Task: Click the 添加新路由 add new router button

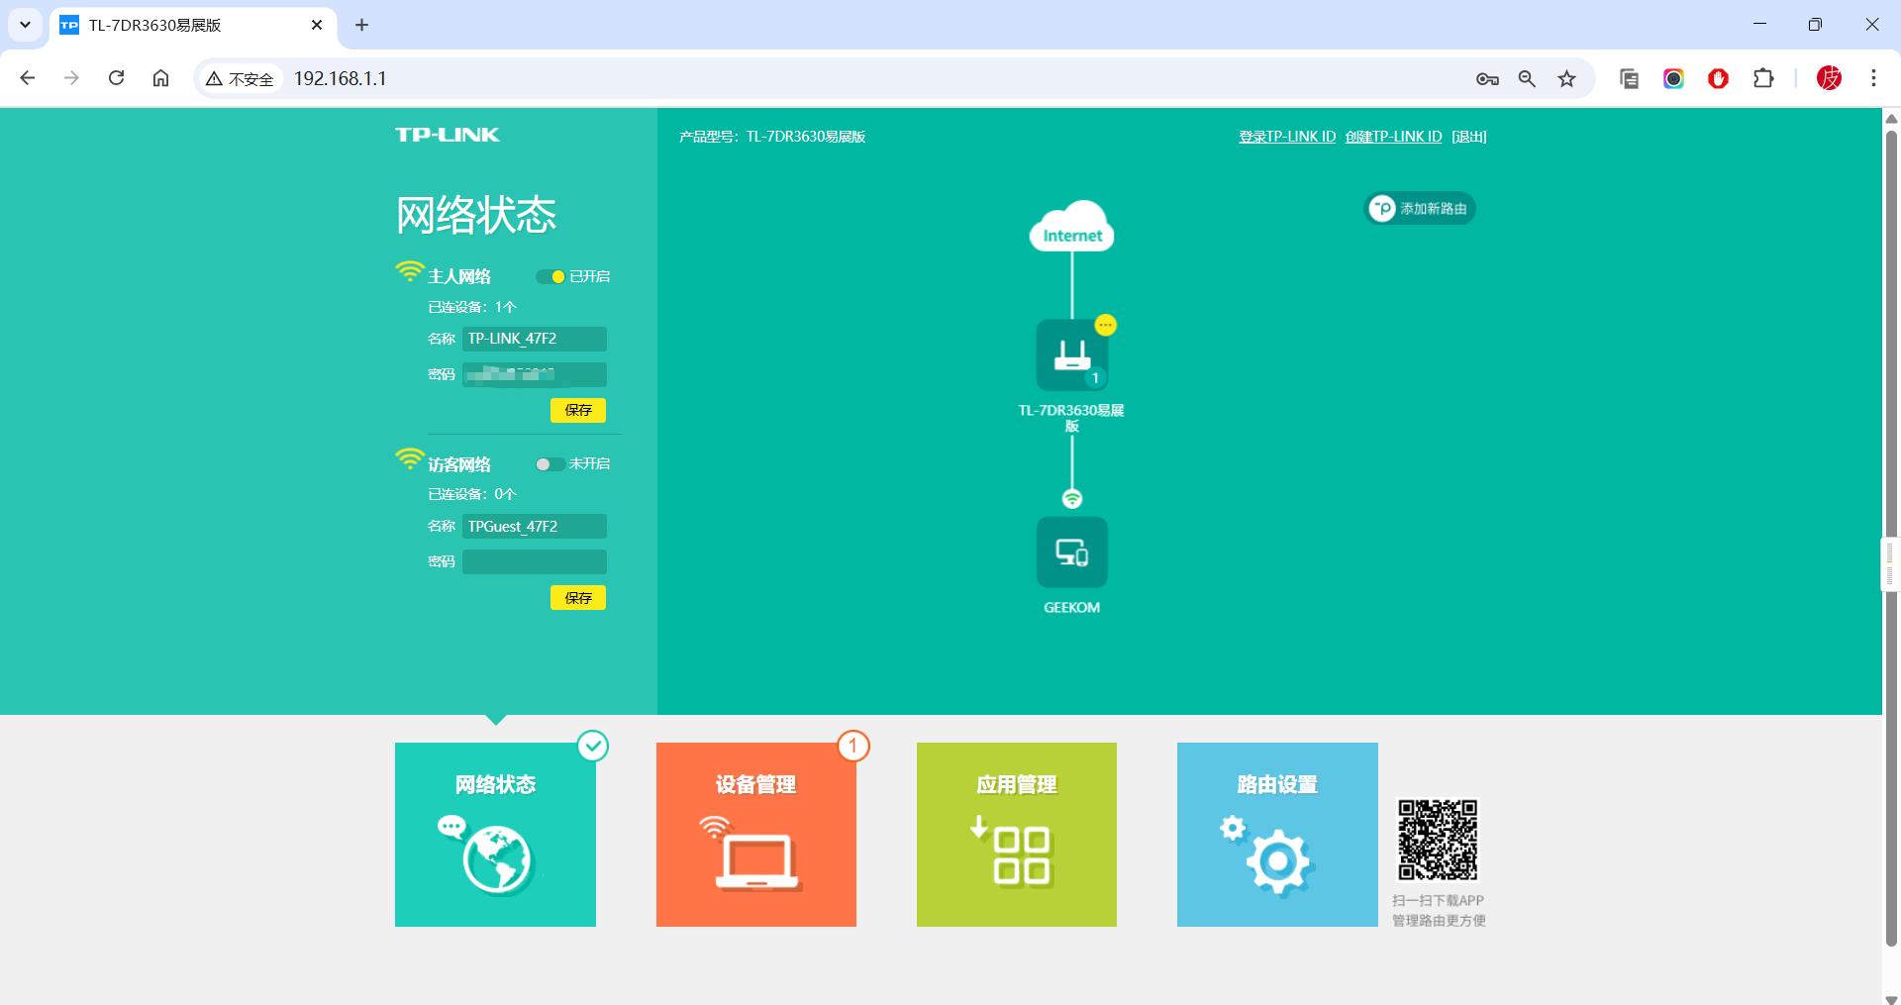Action: (x=1420, y=209)
